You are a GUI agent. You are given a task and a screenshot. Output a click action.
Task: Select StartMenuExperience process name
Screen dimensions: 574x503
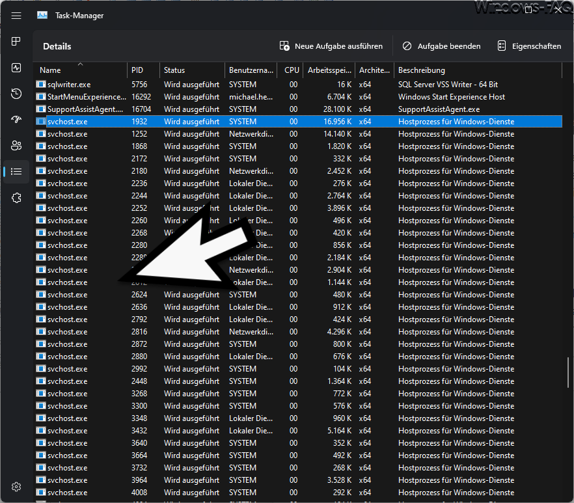pos(87,97)
